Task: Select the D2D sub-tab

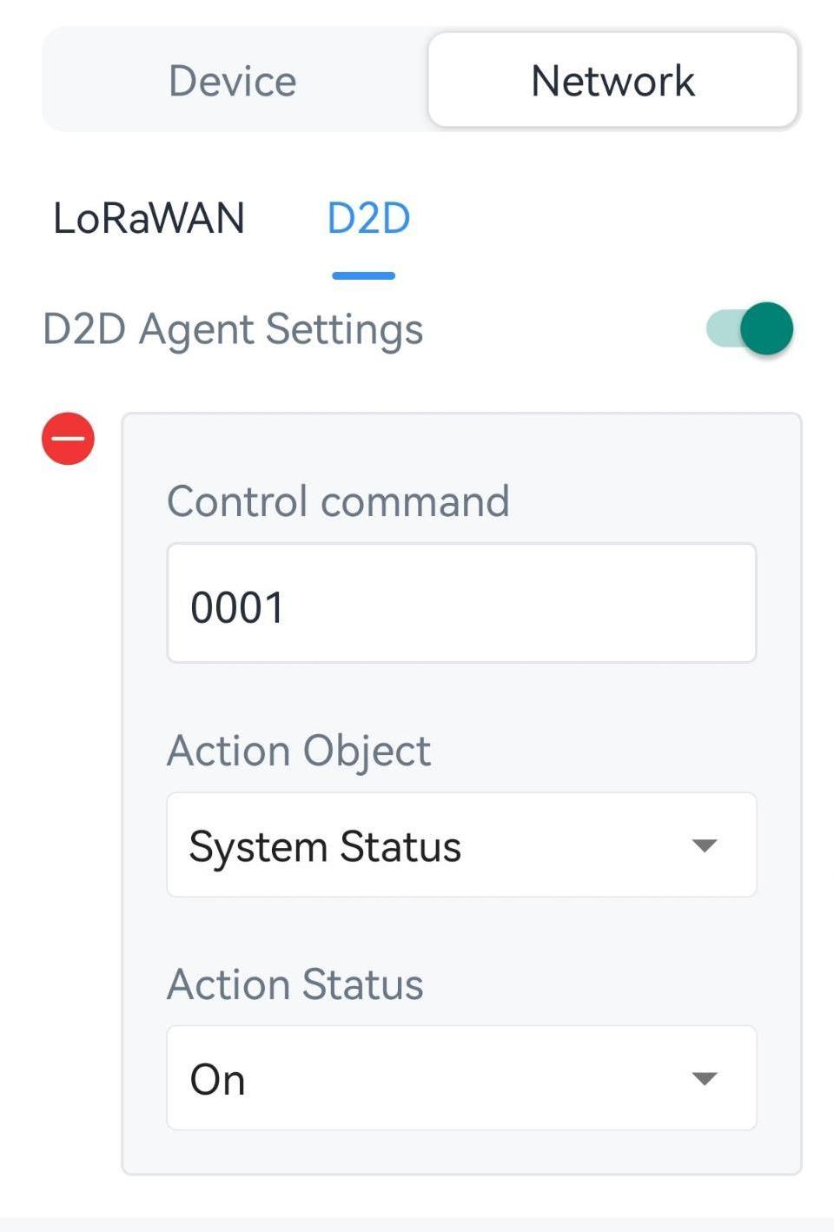Action: click(368, 218)
